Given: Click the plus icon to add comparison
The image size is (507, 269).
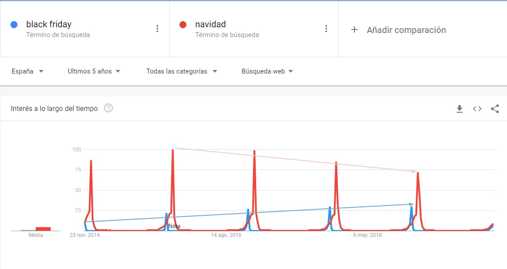Looking at the screenshot, I should point(354,29).
